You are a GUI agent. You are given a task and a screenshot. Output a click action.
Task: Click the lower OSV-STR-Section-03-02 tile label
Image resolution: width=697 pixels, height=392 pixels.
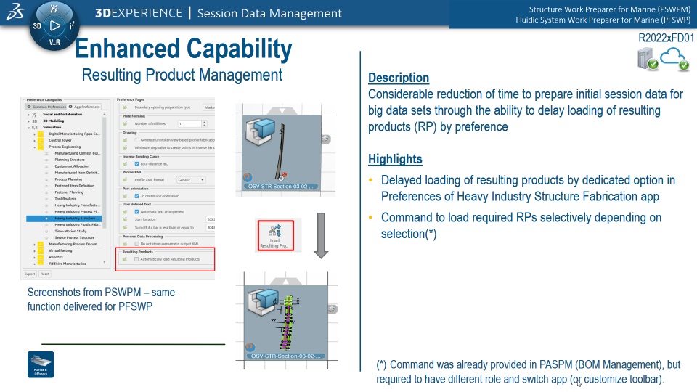point(286,356)
